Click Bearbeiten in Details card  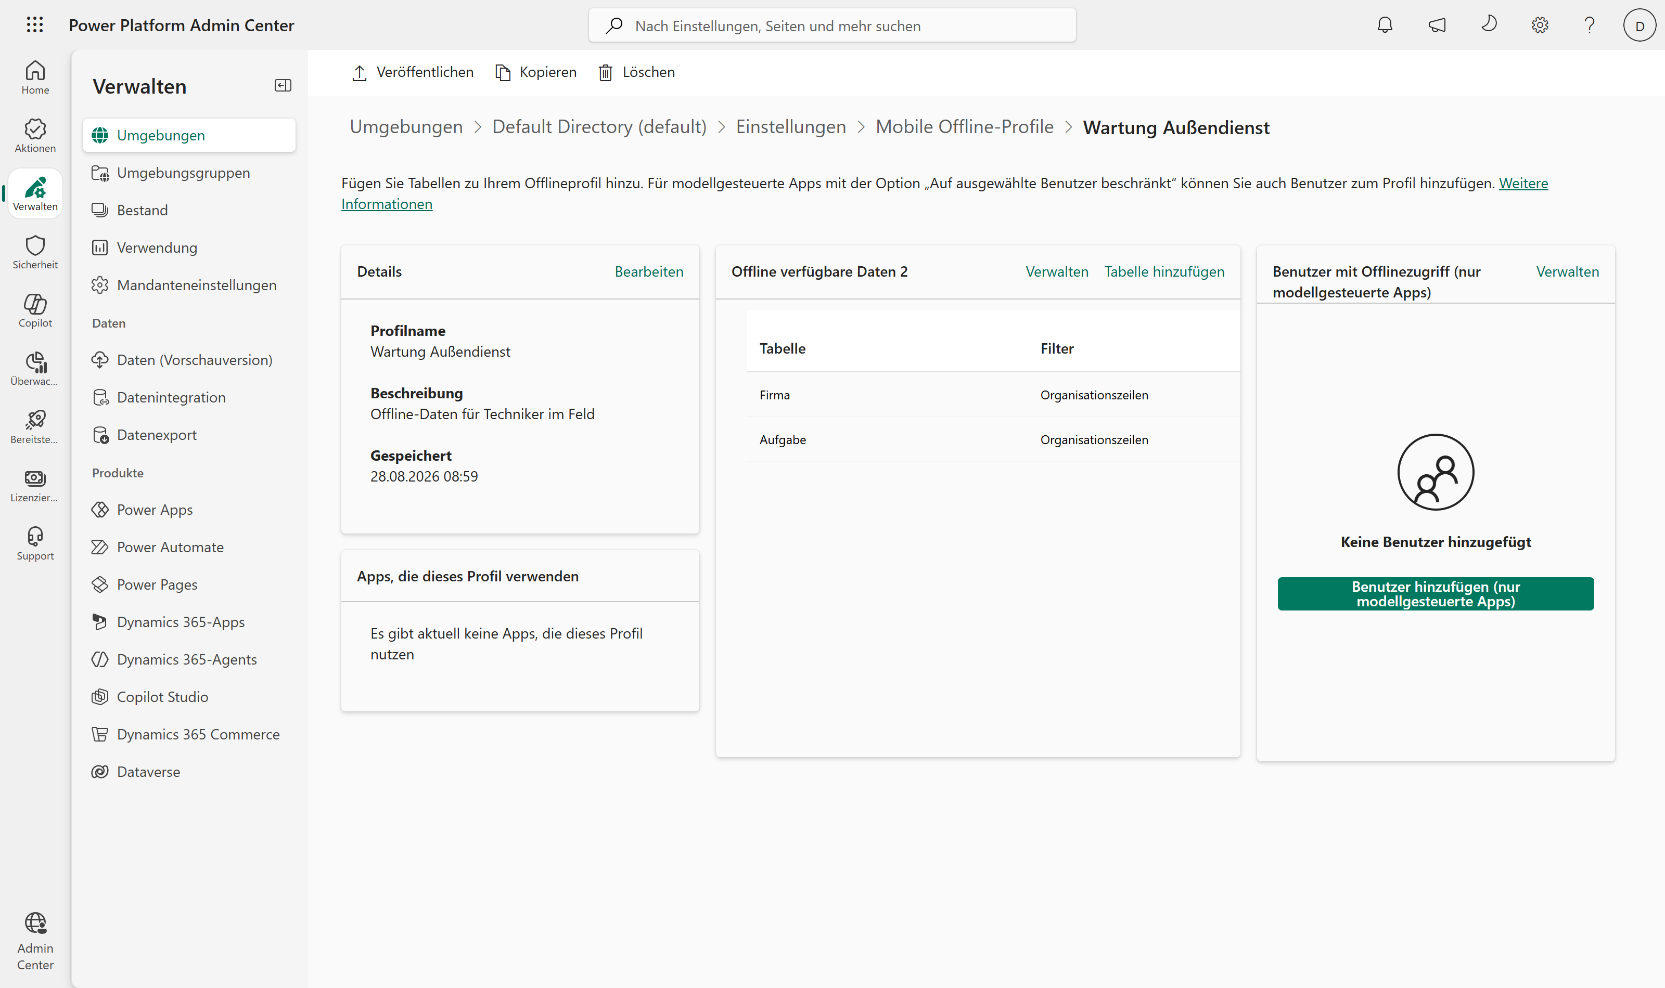[649, 271]
